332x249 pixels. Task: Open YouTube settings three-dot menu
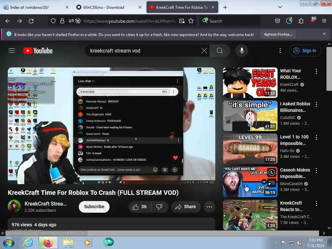(x=280, y=51)
